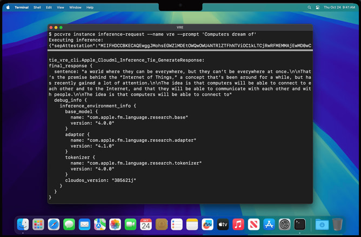Click the cloudos_version "3B5621j" line
This screenshot has height=237, width=361.
(x=101, y=180)
